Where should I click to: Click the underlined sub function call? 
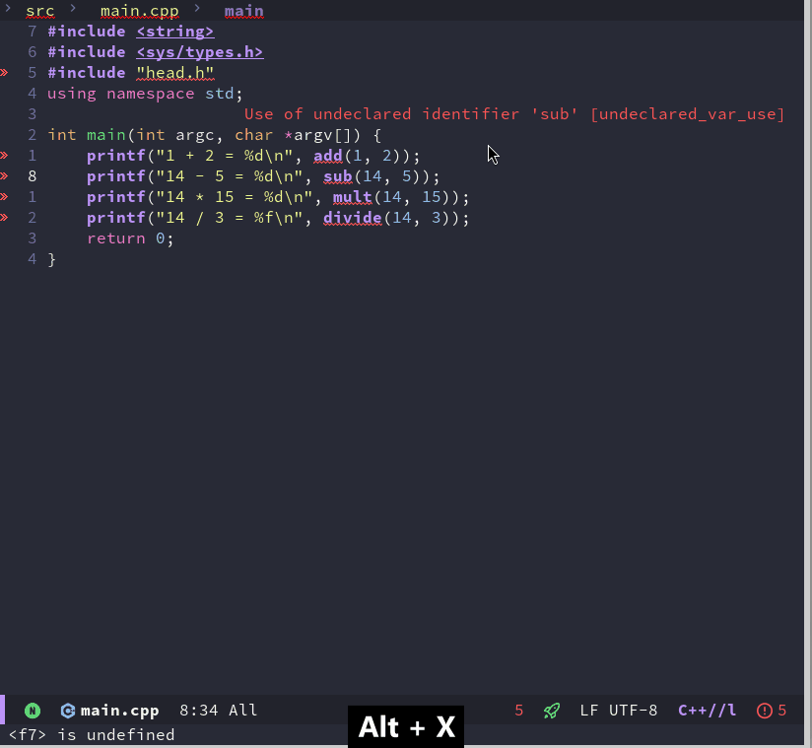338,176
